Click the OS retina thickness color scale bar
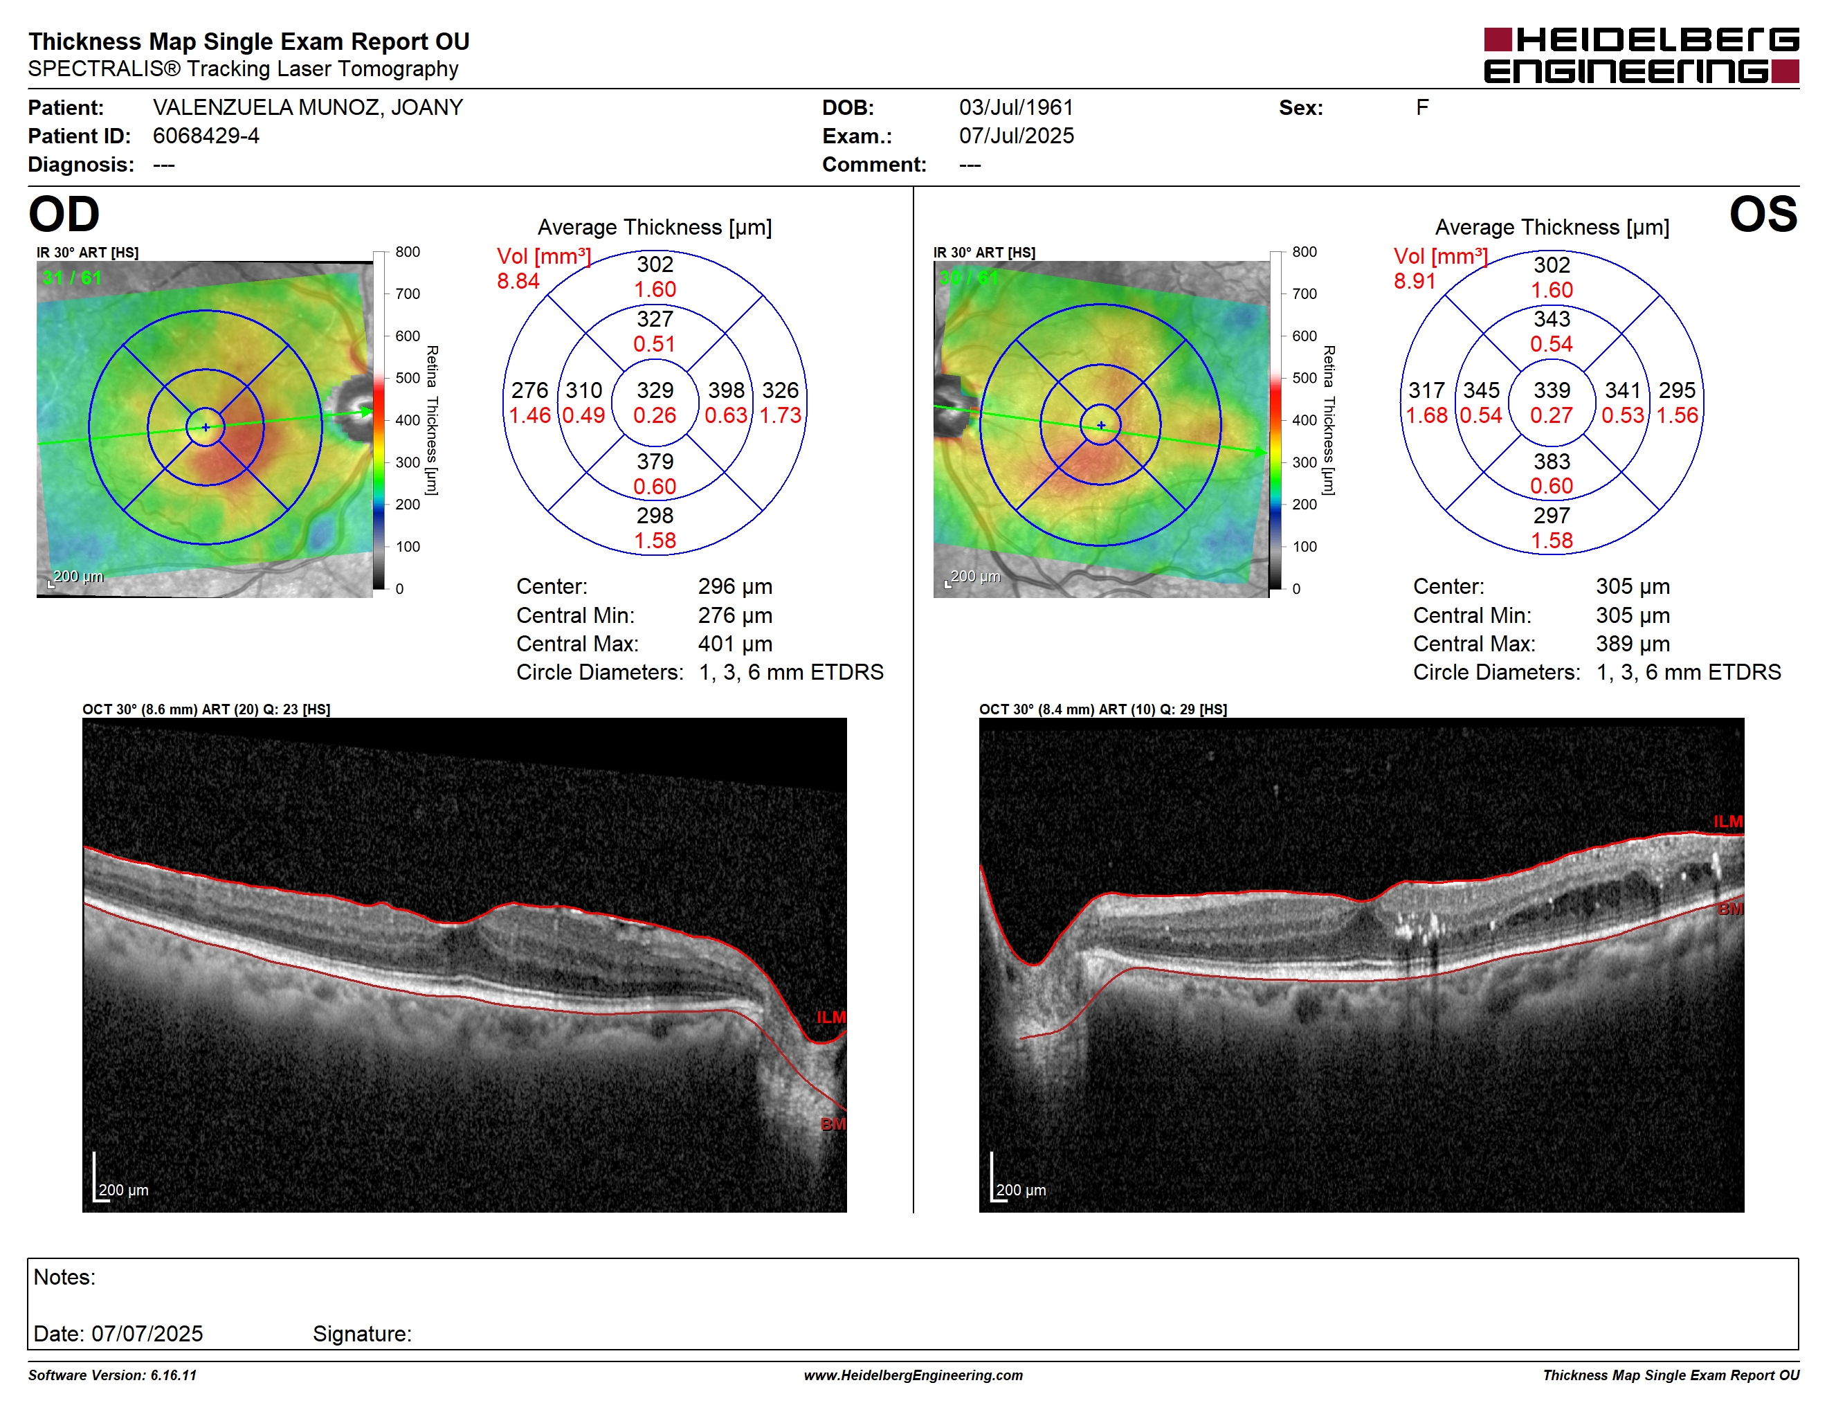 click(x=1275, y=420)
